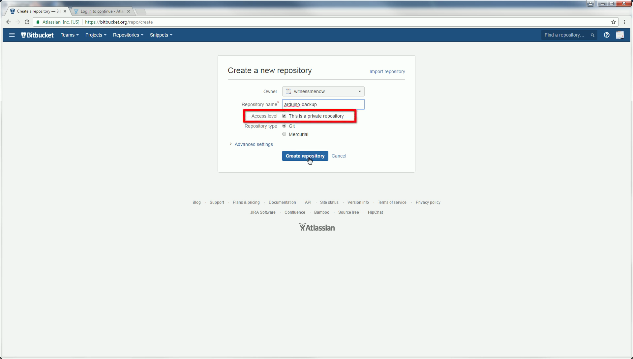Open the Repositories dropdown menu
This screenshot has width=633, height=359.
click(128, 35)
